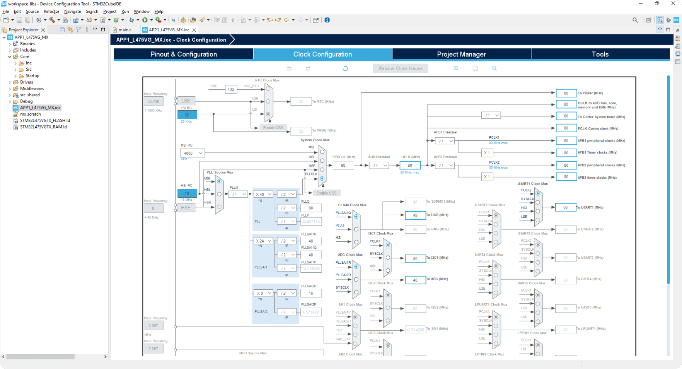
Task: Select MSI radio in System Clock Mux
Action: (322, 152)
